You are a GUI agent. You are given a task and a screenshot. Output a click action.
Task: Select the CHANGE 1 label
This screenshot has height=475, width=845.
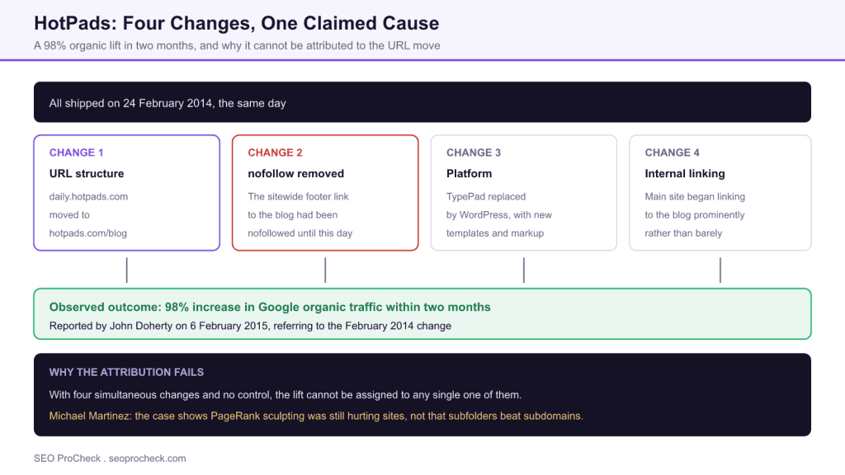(x=76, y=153)
